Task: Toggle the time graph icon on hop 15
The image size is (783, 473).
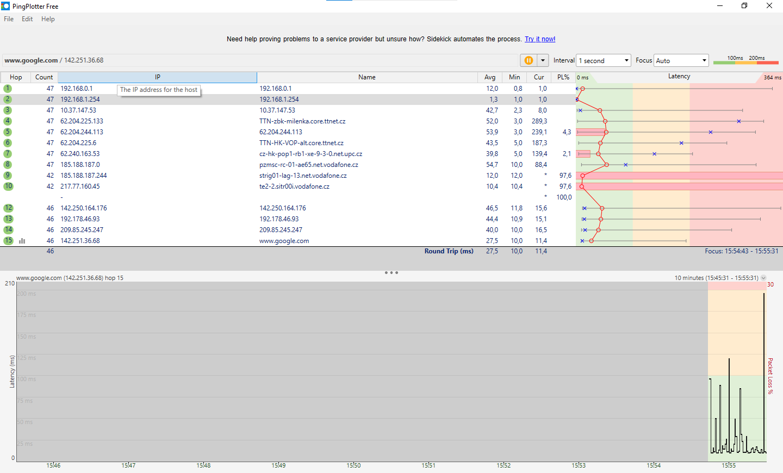Action: tap(22, 241)
